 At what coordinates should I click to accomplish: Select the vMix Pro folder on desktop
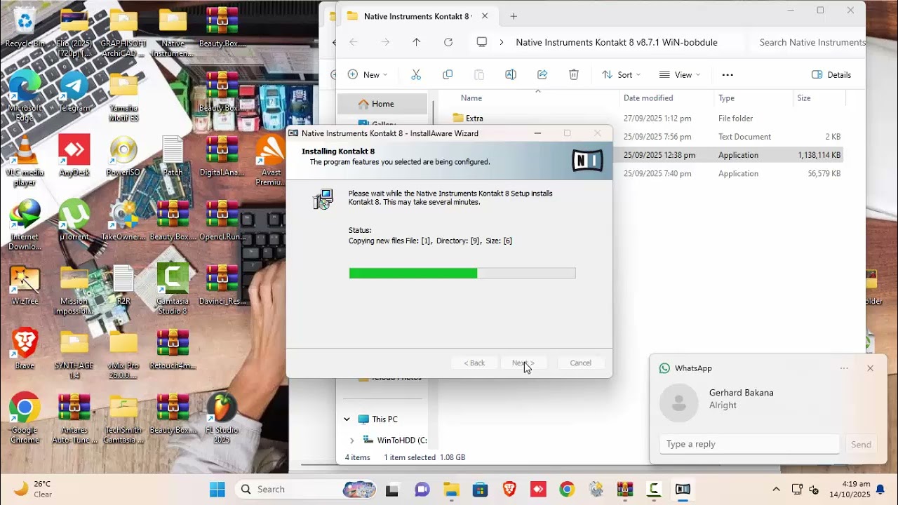[x=123, y=353]
